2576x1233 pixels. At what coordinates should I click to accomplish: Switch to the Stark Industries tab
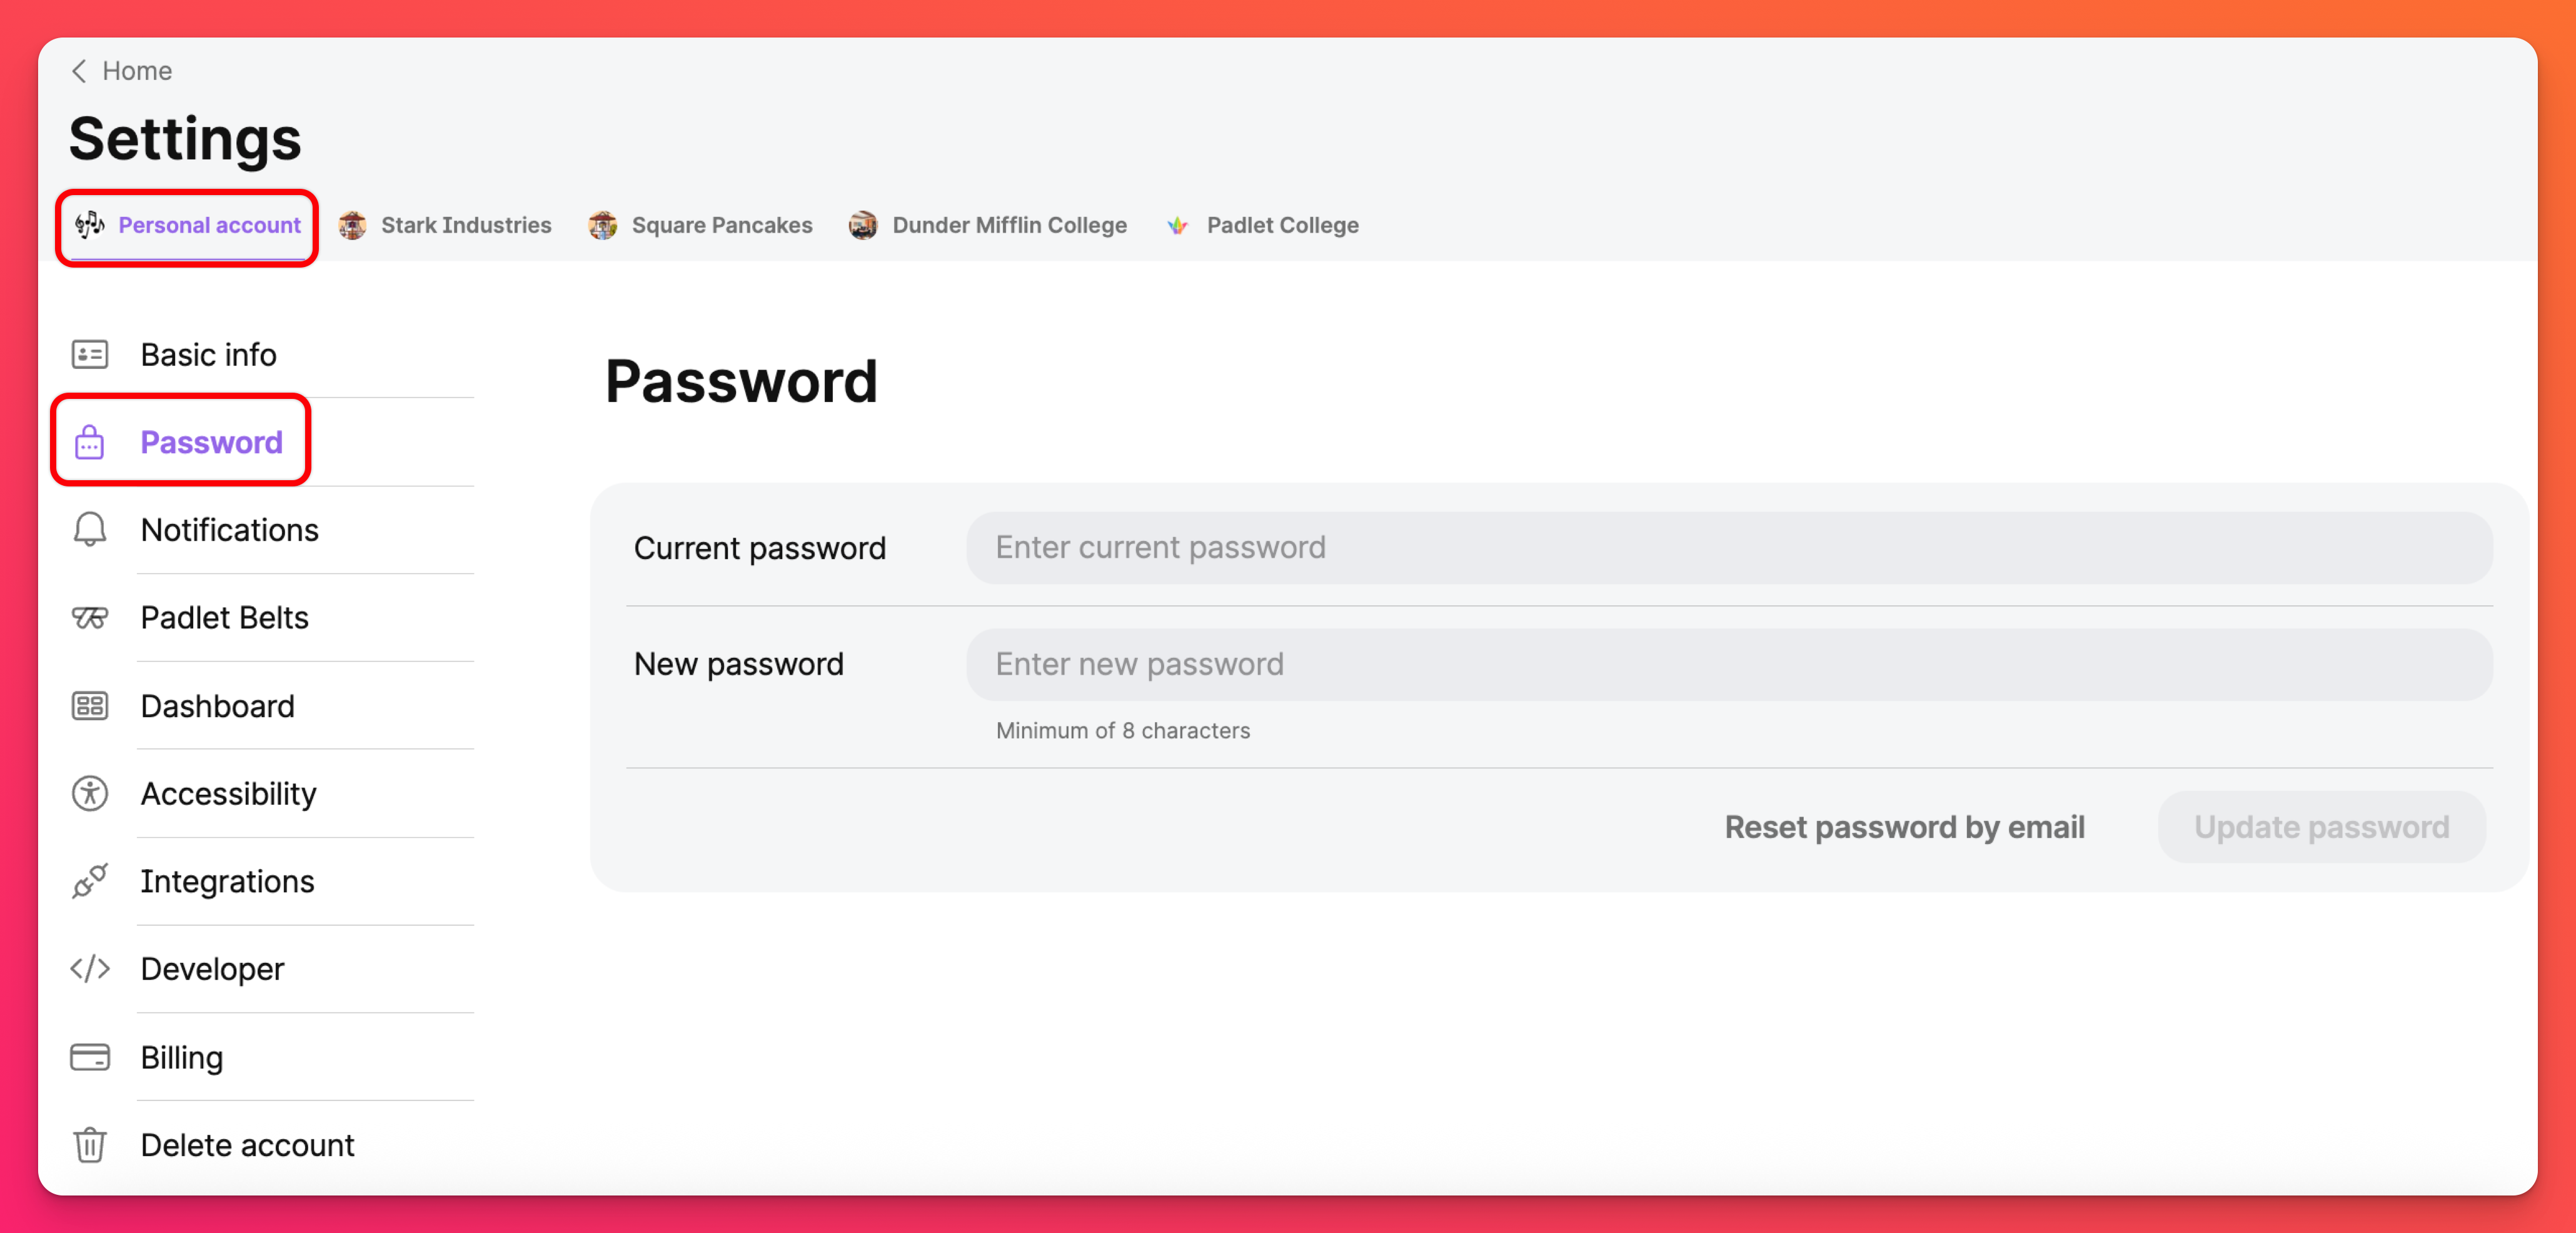446,225
